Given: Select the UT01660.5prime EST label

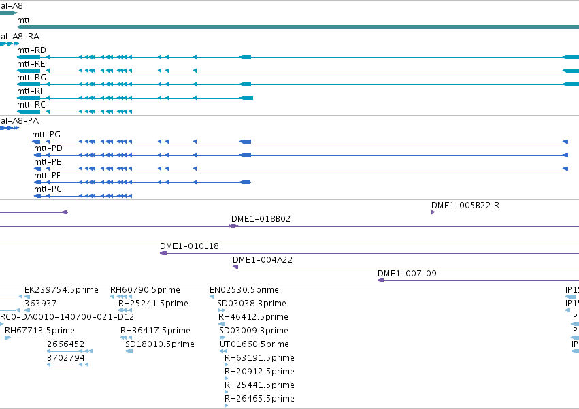Looking at the screenshot, I should pos(254,345).
